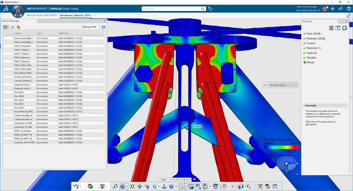Click the Zoom magnifier Q icon
This screenshot has width=353, height=191.
tap(154, 187)
